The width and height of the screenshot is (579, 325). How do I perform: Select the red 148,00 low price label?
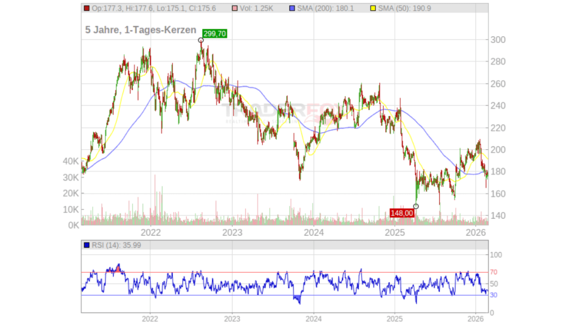pyautogui.click(x=402, y=213)
